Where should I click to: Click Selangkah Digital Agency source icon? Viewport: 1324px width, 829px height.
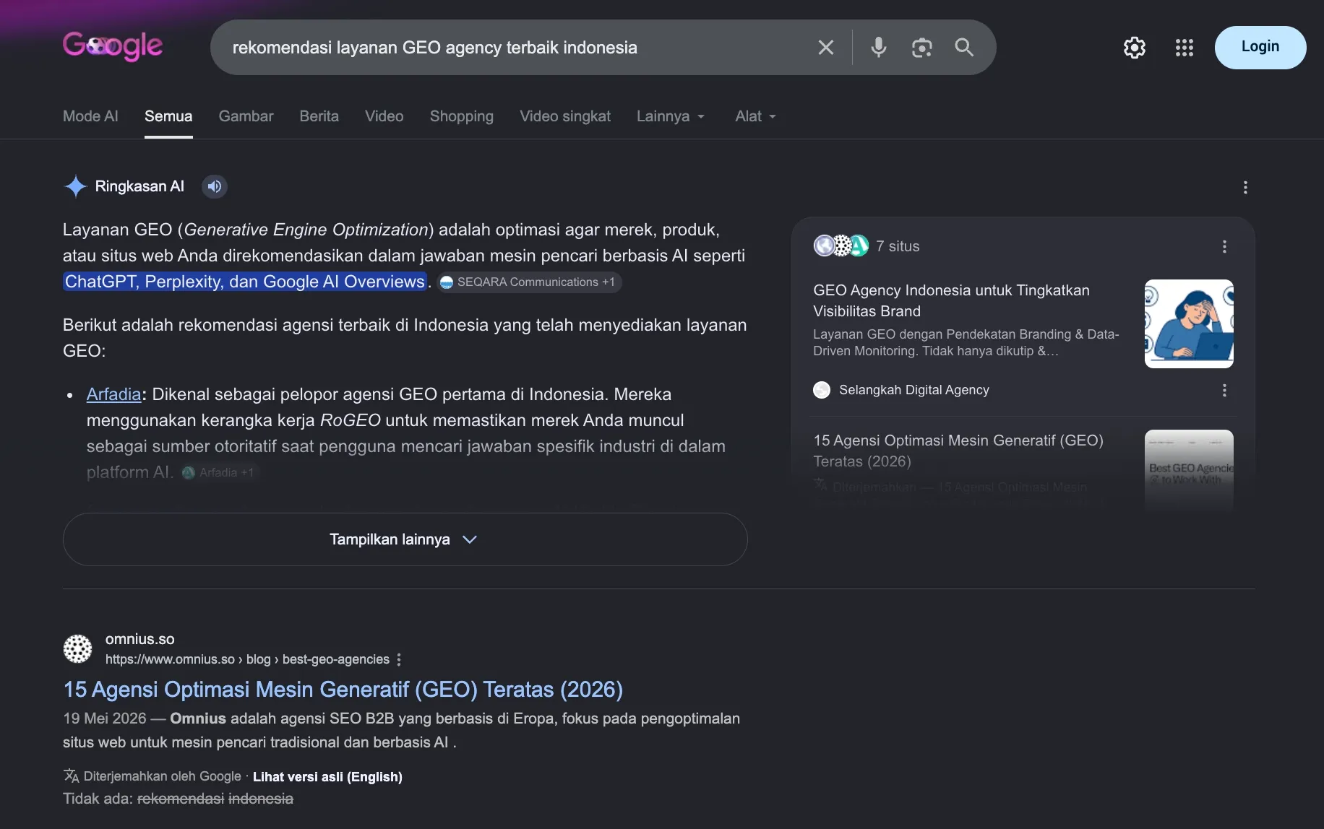pyautogui.click(x=822, y=390)
